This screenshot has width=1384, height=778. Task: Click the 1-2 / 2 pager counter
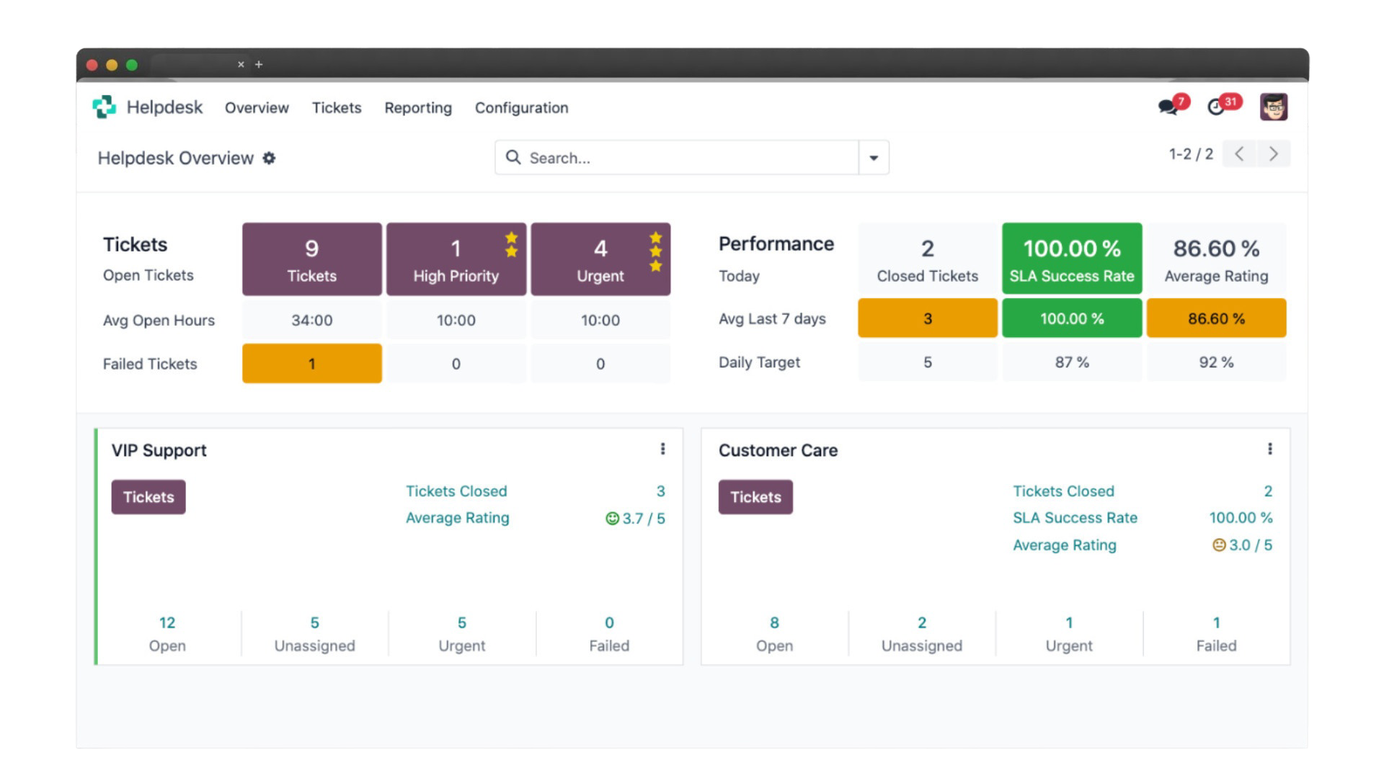point(1191,154)
